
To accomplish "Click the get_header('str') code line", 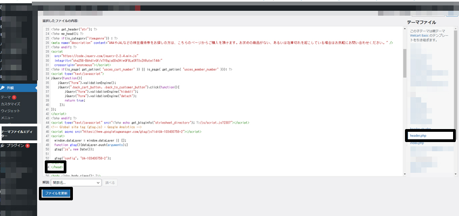I will pyautogui.click(x=74, y=30).
